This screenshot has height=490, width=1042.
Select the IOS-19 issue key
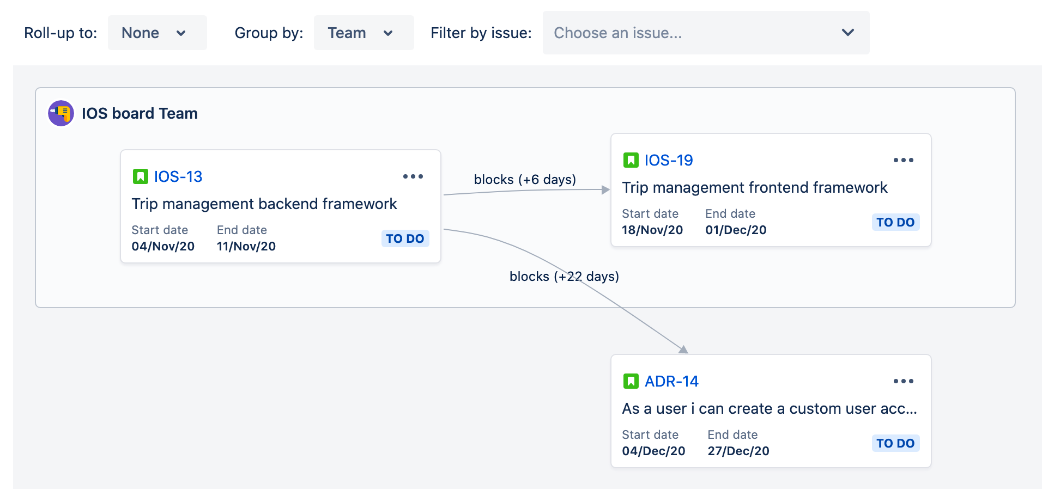668,160
